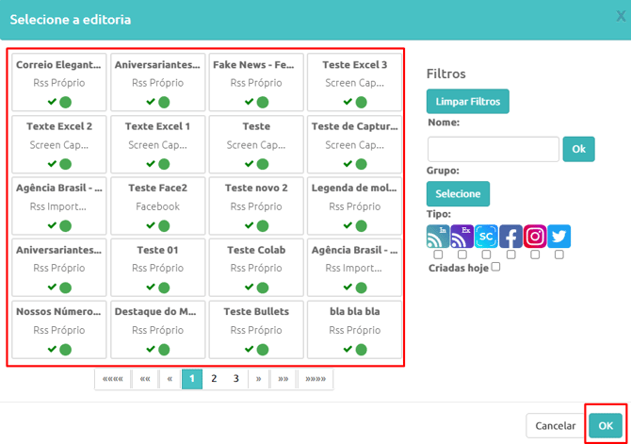Select the RSS Import type icon

click(x=438, y=236)
